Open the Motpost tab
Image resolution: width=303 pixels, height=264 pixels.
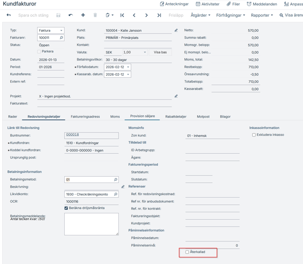point(203,117)
